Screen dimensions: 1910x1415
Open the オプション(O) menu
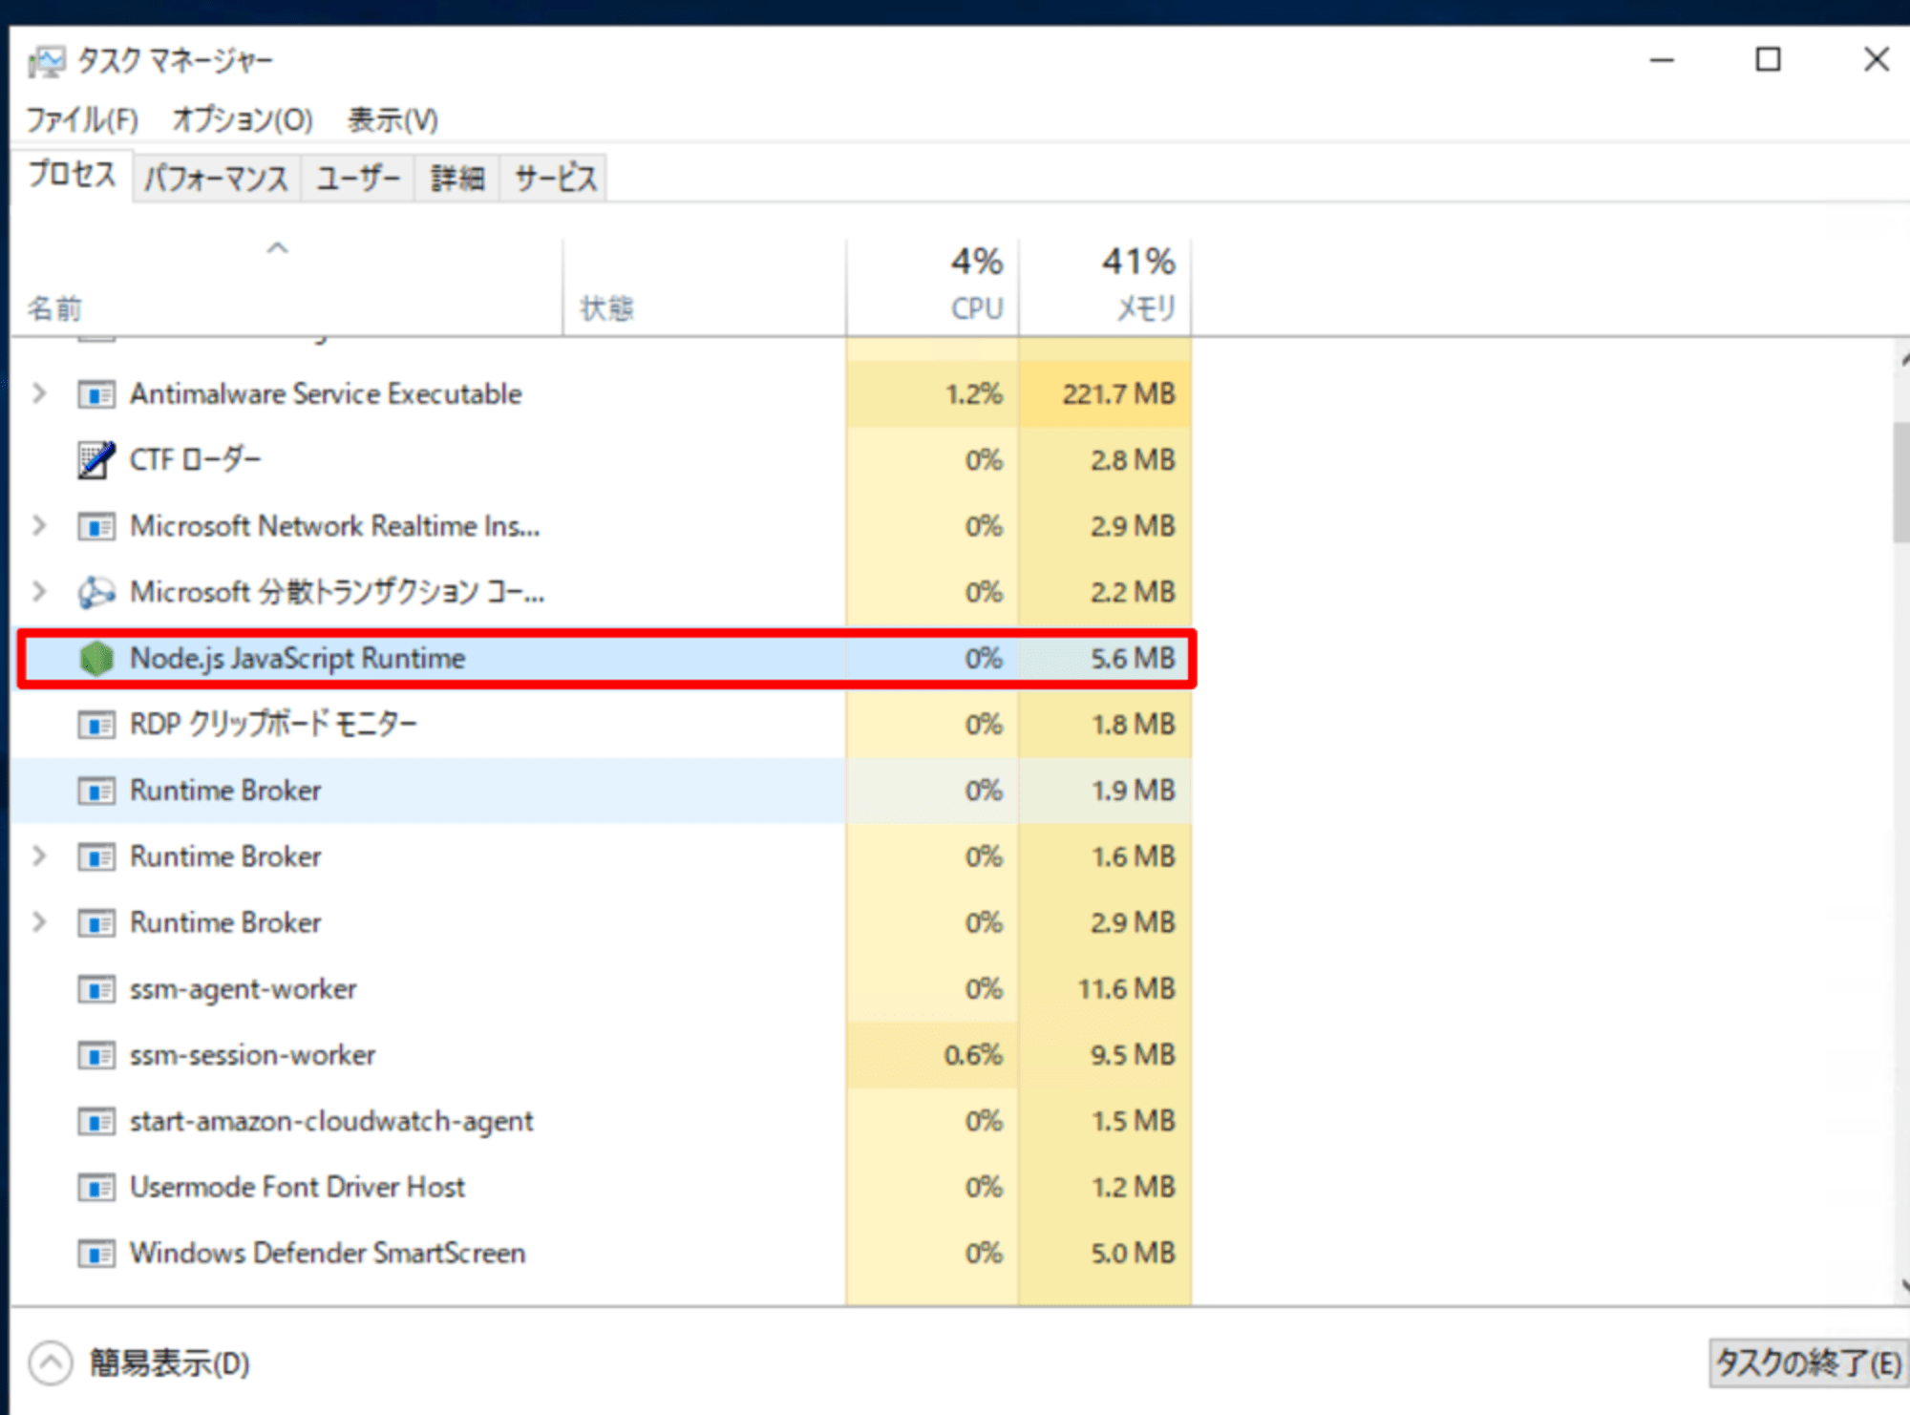tap(243, 120)
